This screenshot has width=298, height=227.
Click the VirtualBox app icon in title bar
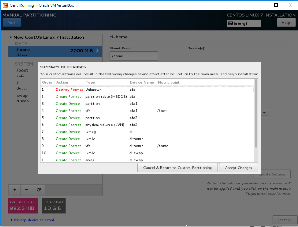pos(6,5)
